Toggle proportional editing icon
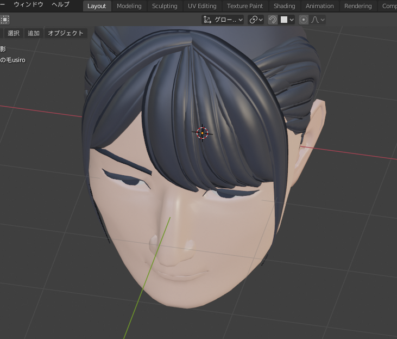 click(304, 20)
